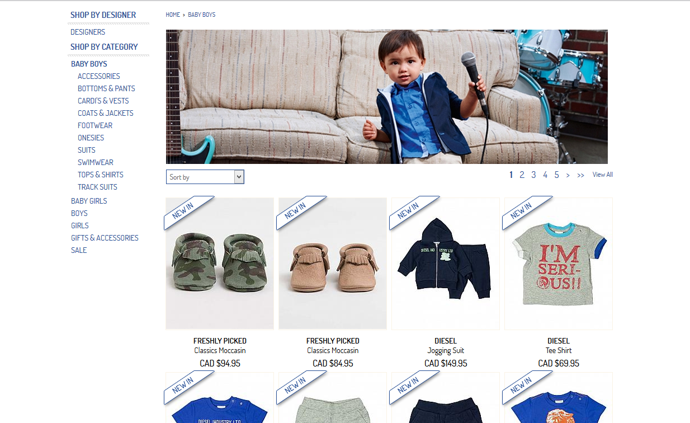
Task: Go to page 3 of results
Action: tap(533, 175)
